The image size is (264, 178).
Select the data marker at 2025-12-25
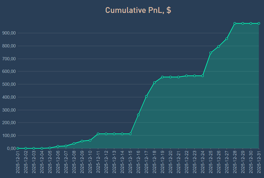pos(211,53)
